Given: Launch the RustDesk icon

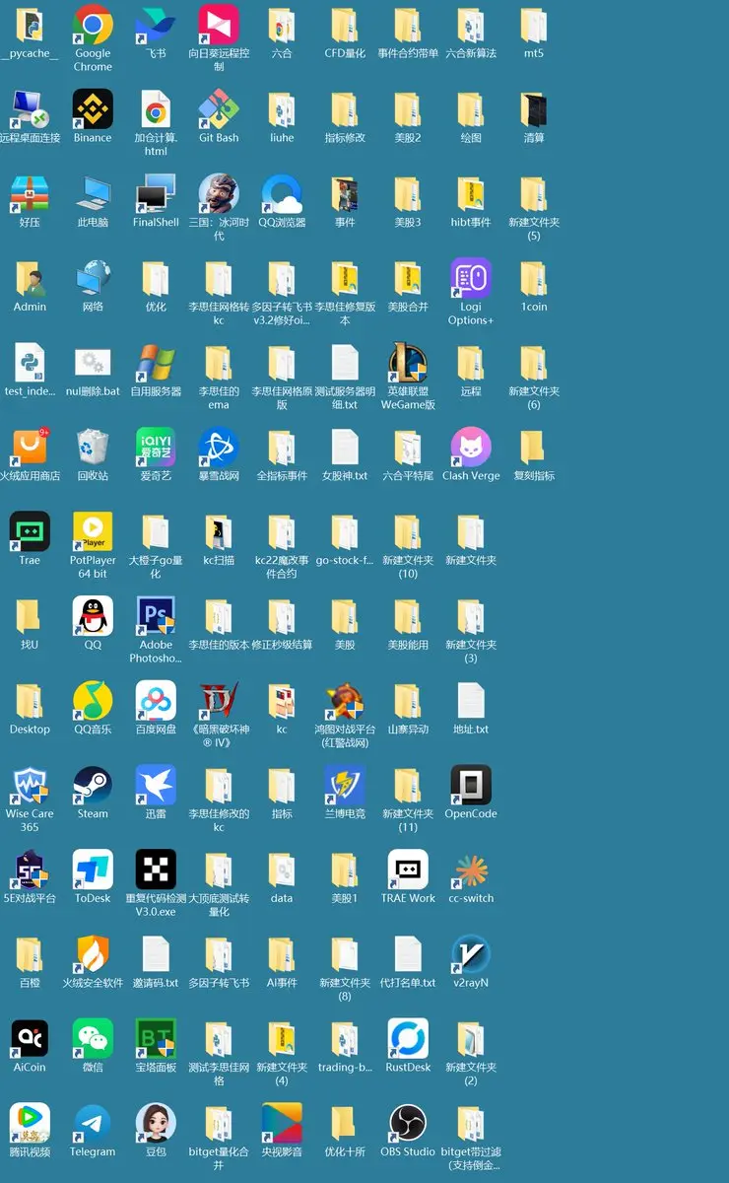Looking at the screenshot, I should [408, 1039].
